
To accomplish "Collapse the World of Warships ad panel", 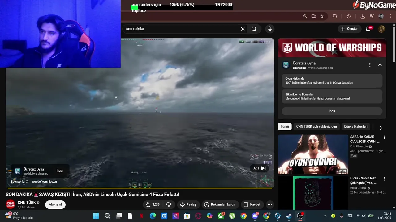I will click(x=380, y=65).
